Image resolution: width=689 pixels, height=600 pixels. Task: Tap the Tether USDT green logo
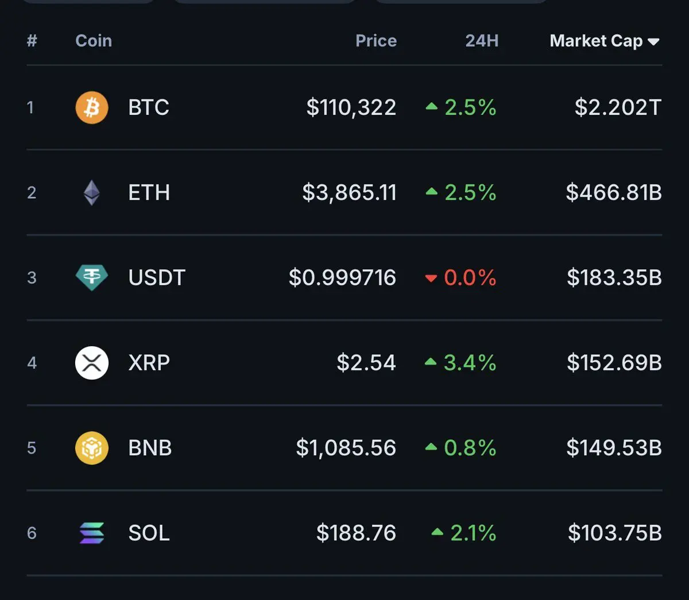click(x=92, y=277)
